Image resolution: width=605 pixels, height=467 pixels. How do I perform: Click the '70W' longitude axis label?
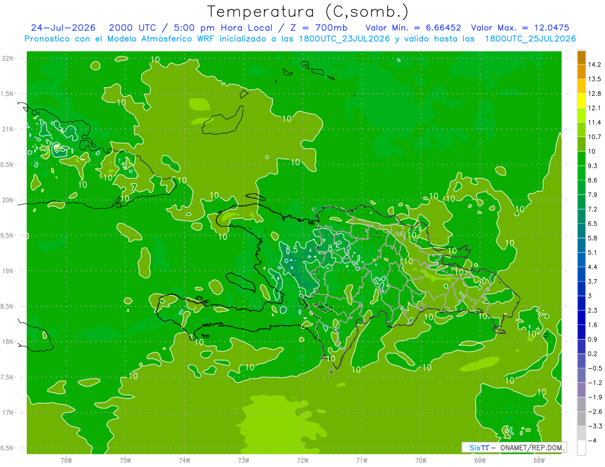tap(421, 461)
